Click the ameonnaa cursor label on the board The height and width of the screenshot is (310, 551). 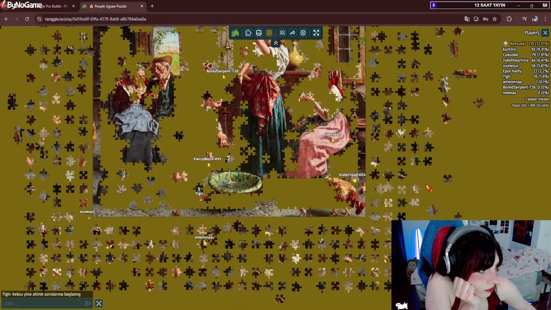coord(204,237)
